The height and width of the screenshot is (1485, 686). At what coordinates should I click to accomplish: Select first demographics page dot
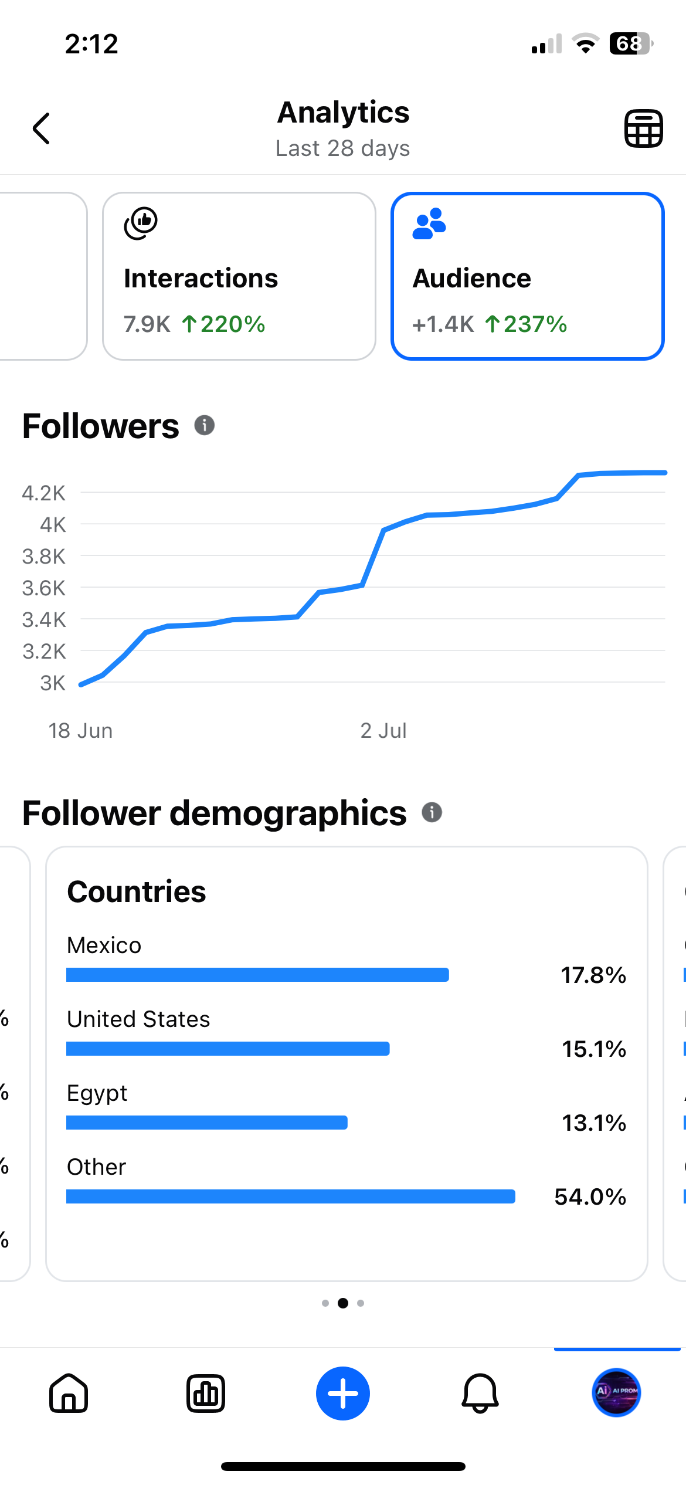tap(325, 1303)
